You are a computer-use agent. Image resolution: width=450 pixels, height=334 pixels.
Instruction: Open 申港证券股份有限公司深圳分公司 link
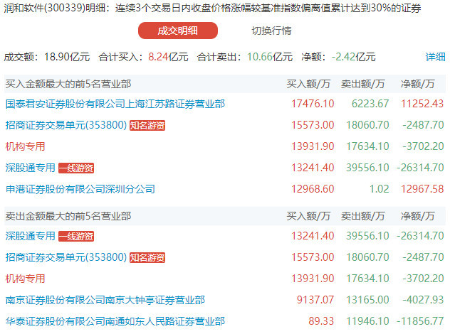click(80, 189)
